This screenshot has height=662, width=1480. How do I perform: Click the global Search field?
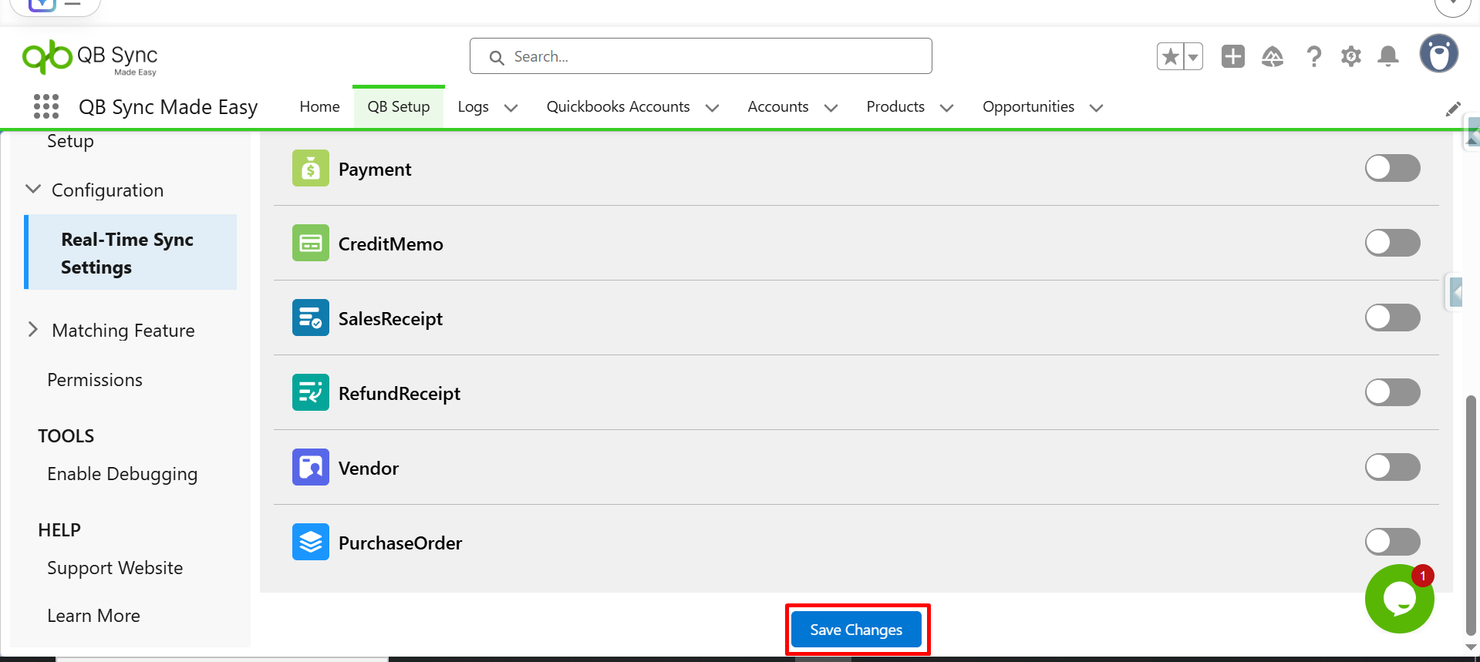[700, 56]
